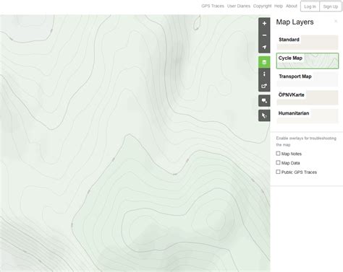Click the Sign Up button
343x272 pixels.
(331, 6)
